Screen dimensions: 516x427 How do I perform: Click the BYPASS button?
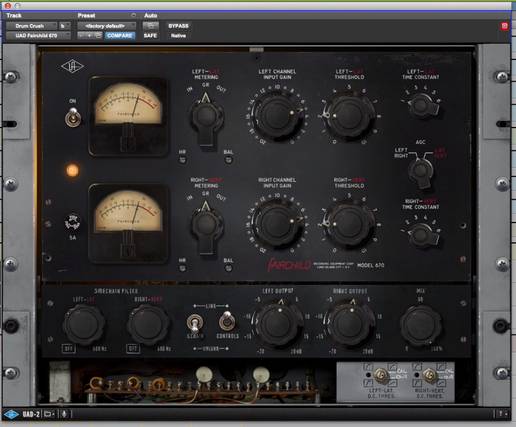[178, 26]
